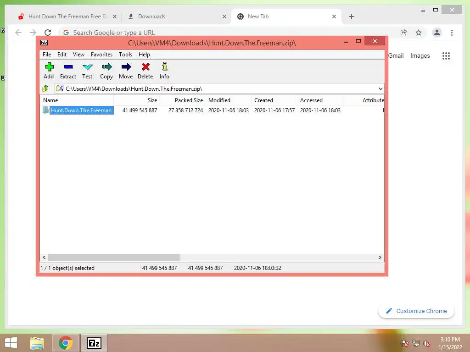470x352 pixels.
Task: Open the Action Center flag icon
Action: (x=404, y=343)
